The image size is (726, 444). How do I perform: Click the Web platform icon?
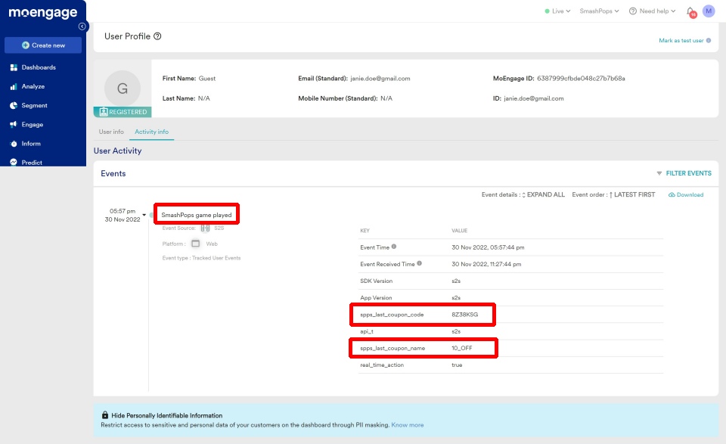[x=195, y=244]
